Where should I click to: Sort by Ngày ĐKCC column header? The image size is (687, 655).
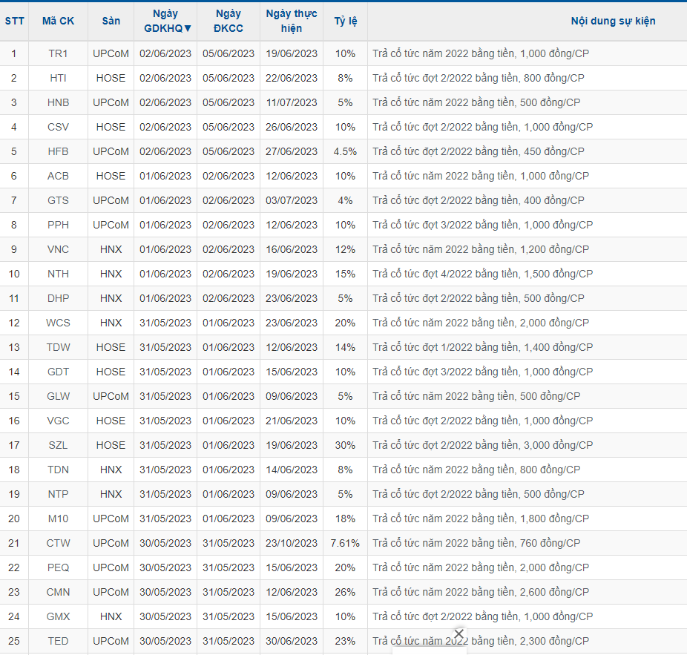click(228, 22)
